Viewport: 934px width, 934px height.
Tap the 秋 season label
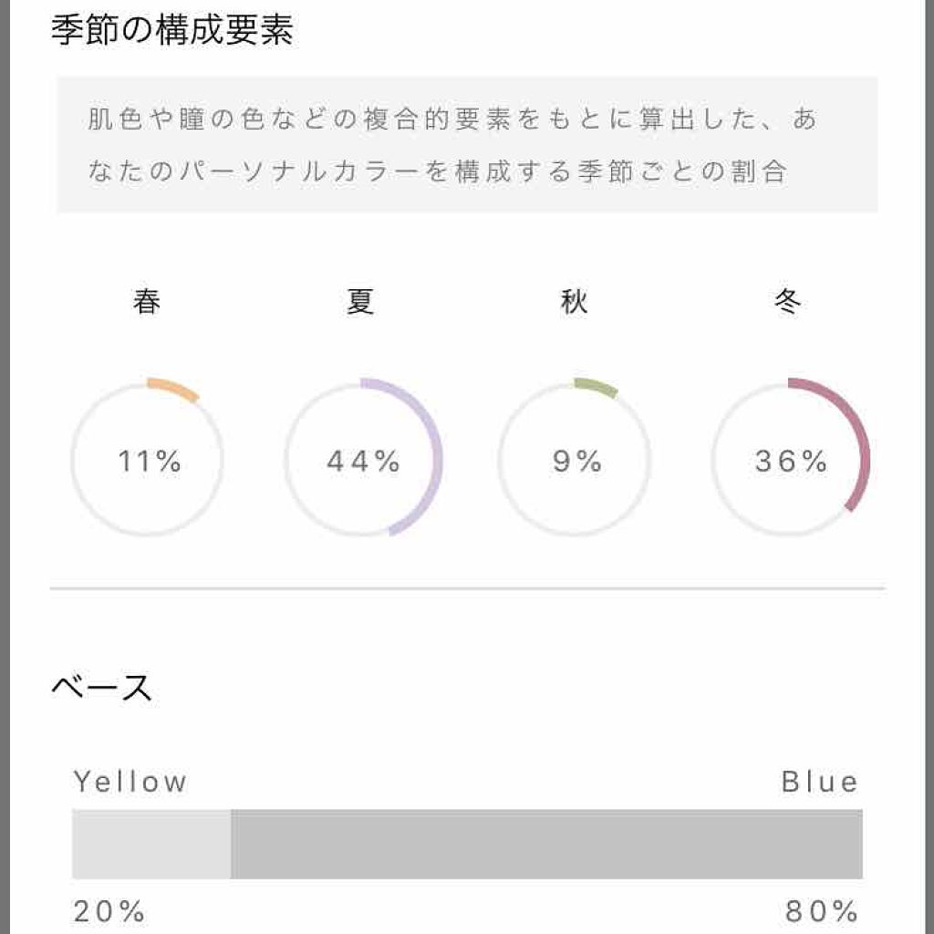coord(574,302)
